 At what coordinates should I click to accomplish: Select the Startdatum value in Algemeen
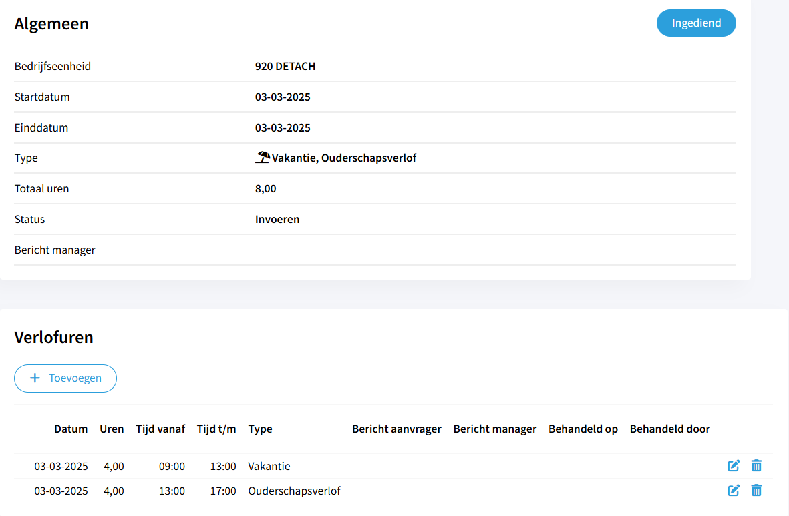click(283, 97)
